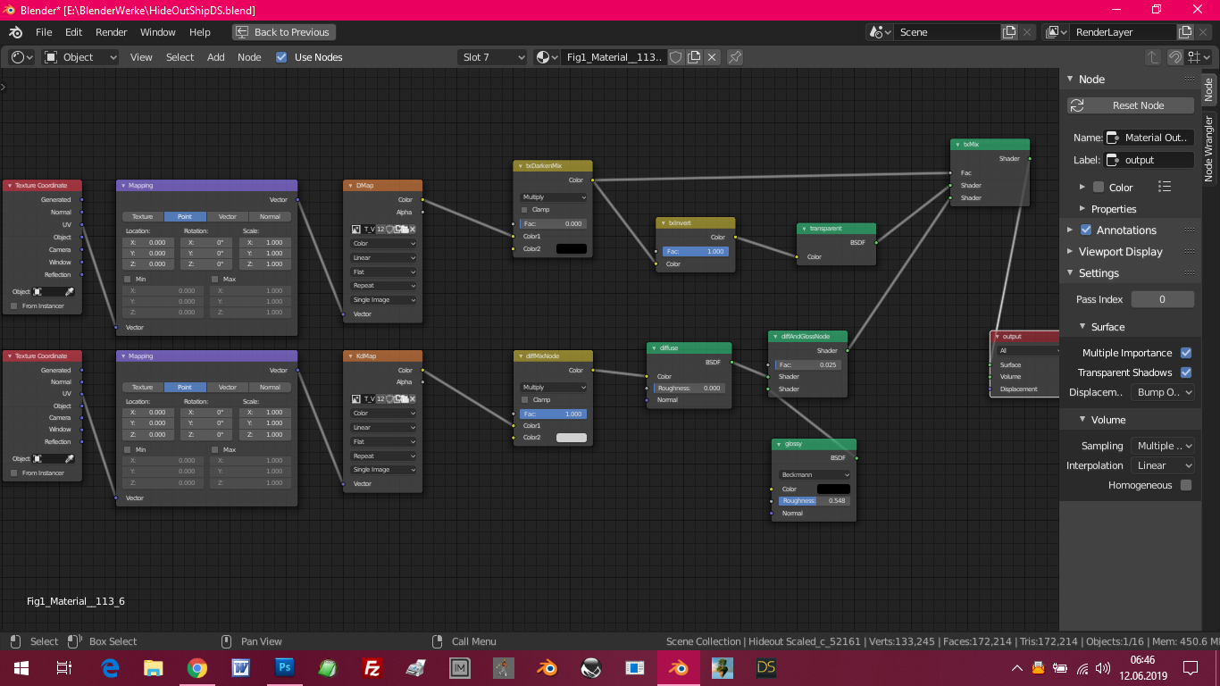The width and height of the screenshot is (1220, 686).
Task: Open the Render menu
Action: [112, 32]
